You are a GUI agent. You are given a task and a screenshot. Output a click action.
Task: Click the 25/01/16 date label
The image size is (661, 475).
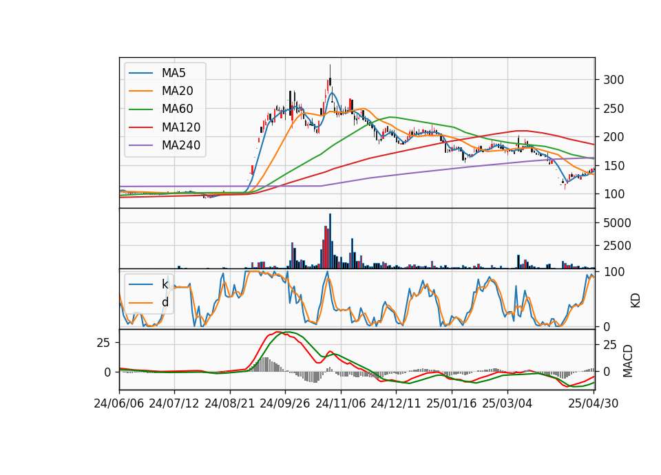(452, 403)
